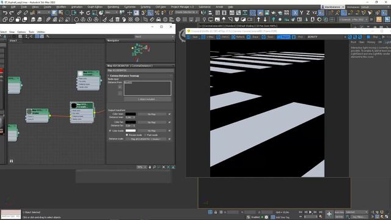The height and width of the screenshot is (220, 391).
Task: Click the Distance scale map button
Action: coord(146,139)
